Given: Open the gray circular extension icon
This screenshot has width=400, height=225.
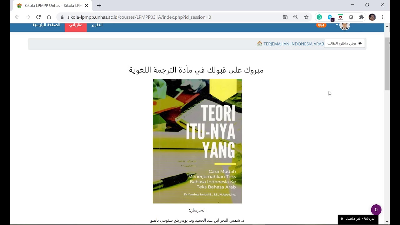Looking at the screenshot, I should (351, 17).
